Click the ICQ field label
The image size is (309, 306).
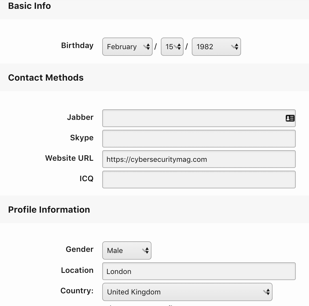[x=87, y=179]
